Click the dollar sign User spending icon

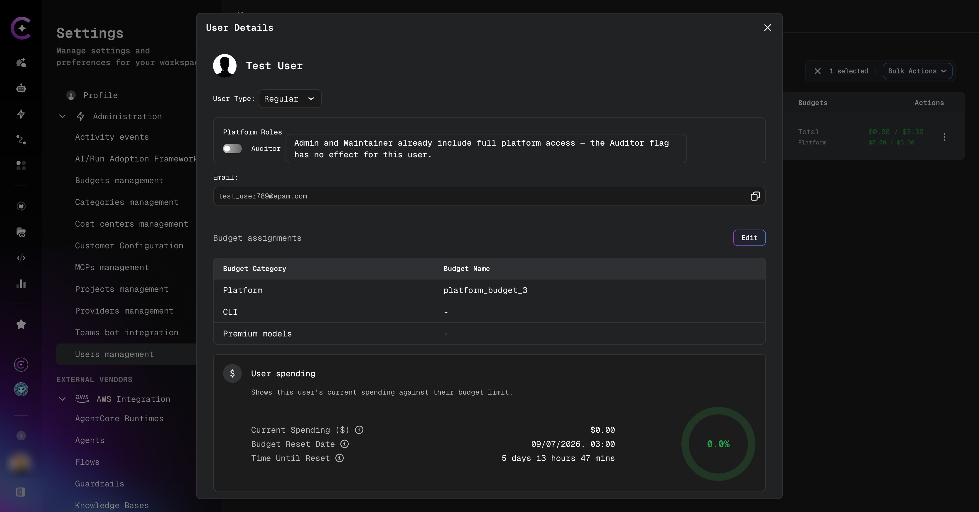[232, 374]
